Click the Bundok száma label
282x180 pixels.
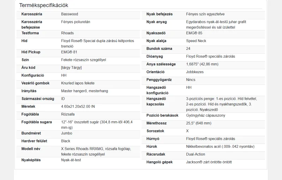[159, 49]
